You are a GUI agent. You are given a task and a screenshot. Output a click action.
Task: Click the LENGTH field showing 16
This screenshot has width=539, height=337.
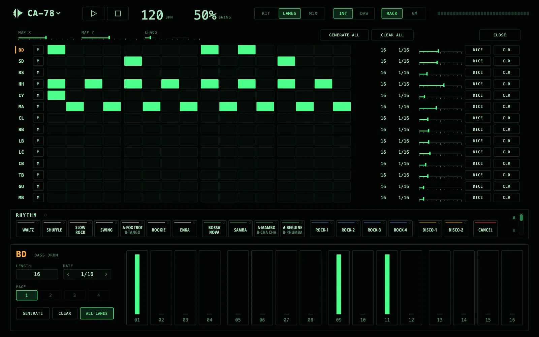[37, 274]
